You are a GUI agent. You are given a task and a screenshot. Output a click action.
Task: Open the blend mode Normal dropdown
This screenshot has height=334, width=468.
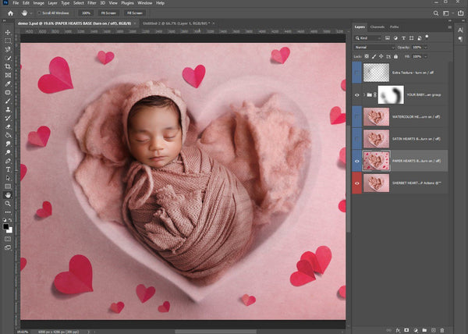(373, 47)
